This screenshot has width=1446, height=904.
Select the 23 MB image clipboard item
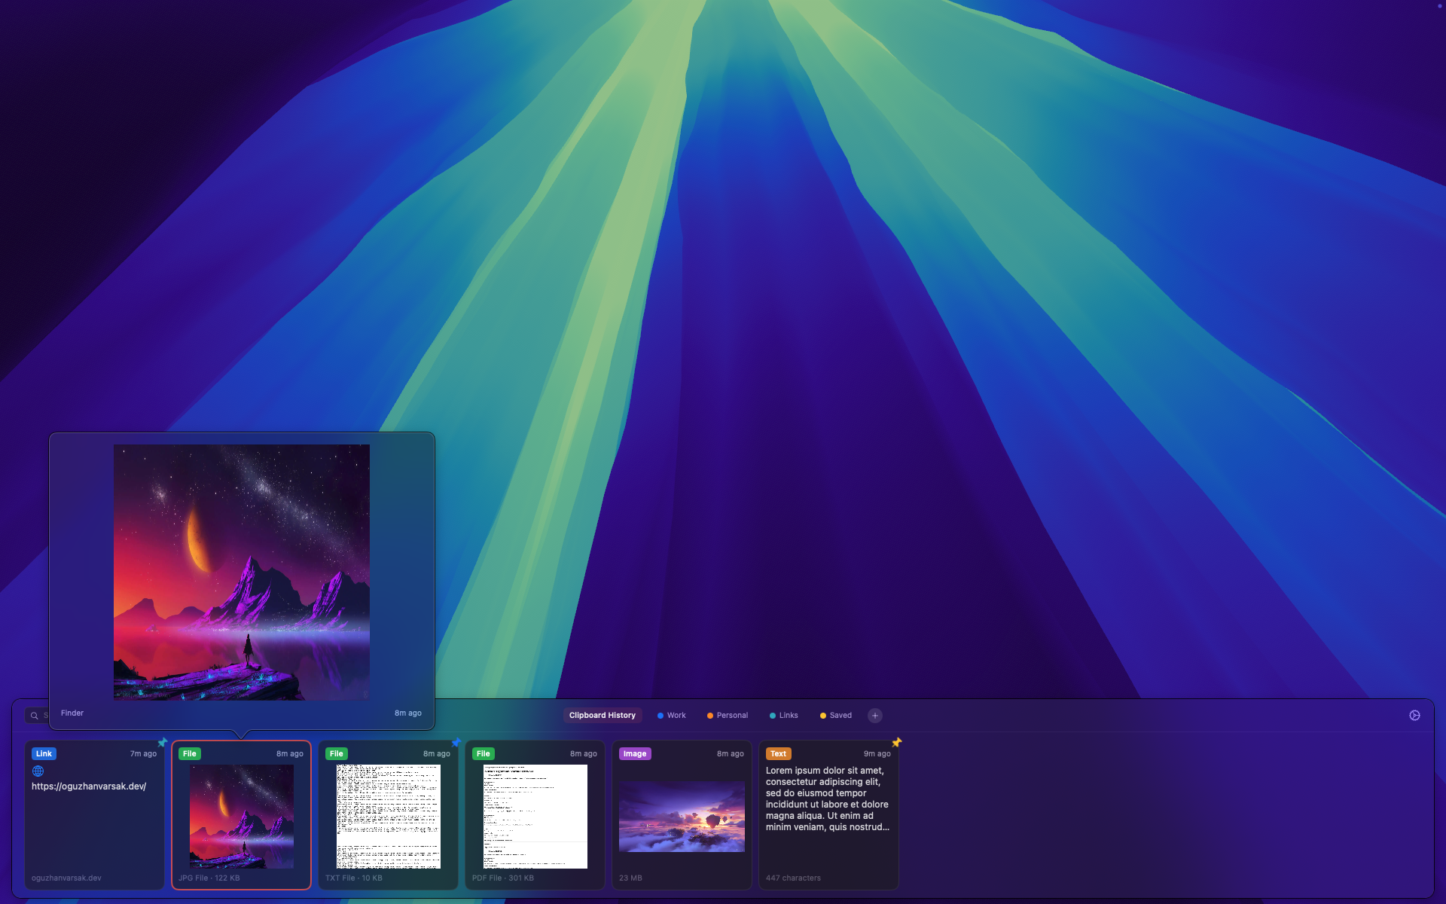coord(682,816)
